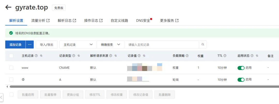Click the external link icon beside 流量分析

tap(48, 20)
